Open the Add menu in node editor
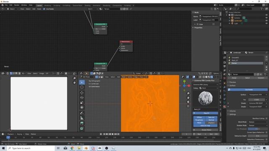 point(34,9)
